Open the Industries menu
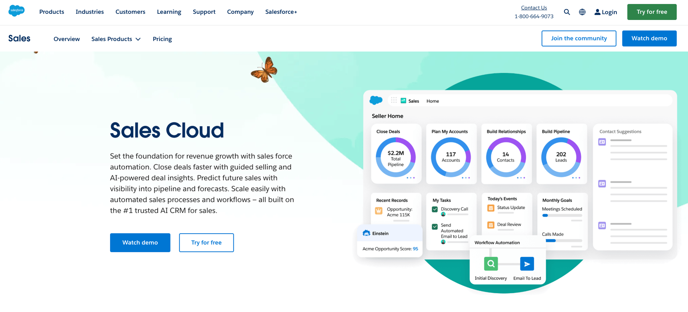688x312 pixels. (90, 12)
